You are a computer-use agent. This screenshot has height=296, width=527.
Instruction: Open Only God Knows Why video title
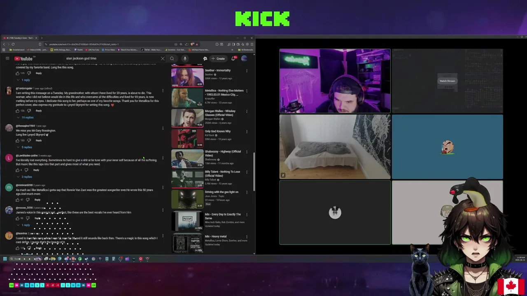click(x=218, y=132)
